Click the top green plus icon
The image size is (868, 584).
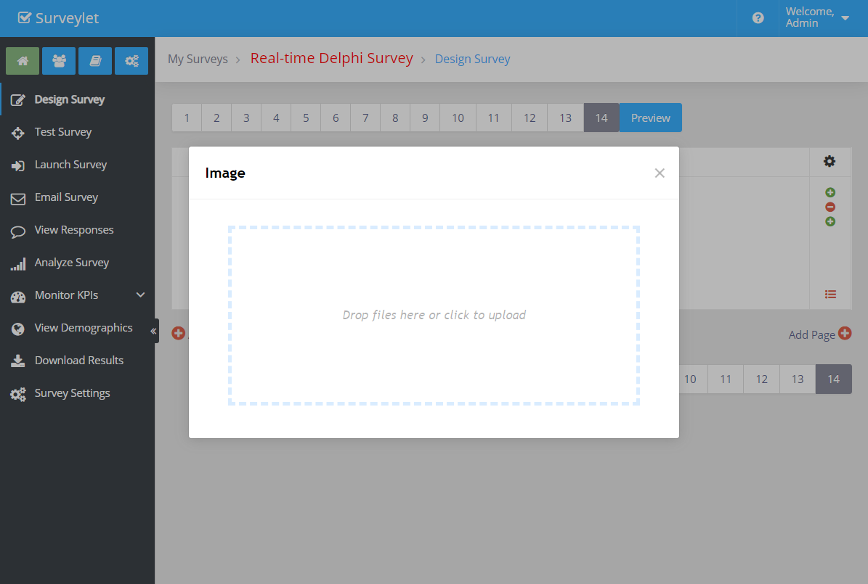click(830, 192)
